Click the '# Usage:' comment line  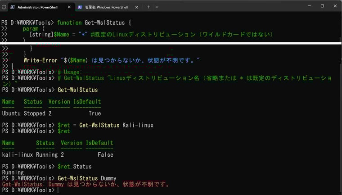tap(70, 72)
